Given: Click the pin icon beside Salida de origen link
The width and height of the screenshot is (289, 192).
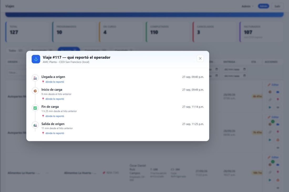Looking at the screenshot, I should tap(43, 133).
